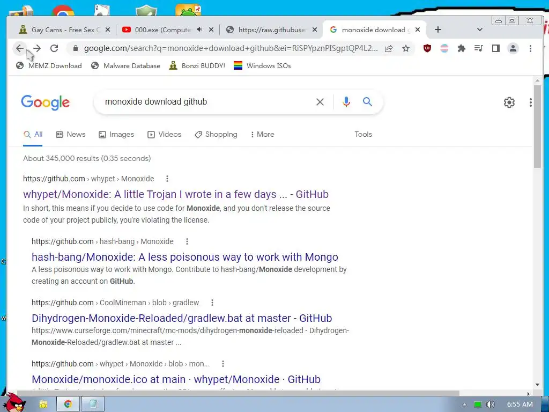Select the News search tab
Image resolution: width=549 pixels, height=412 pixels.
coord(71,134)
